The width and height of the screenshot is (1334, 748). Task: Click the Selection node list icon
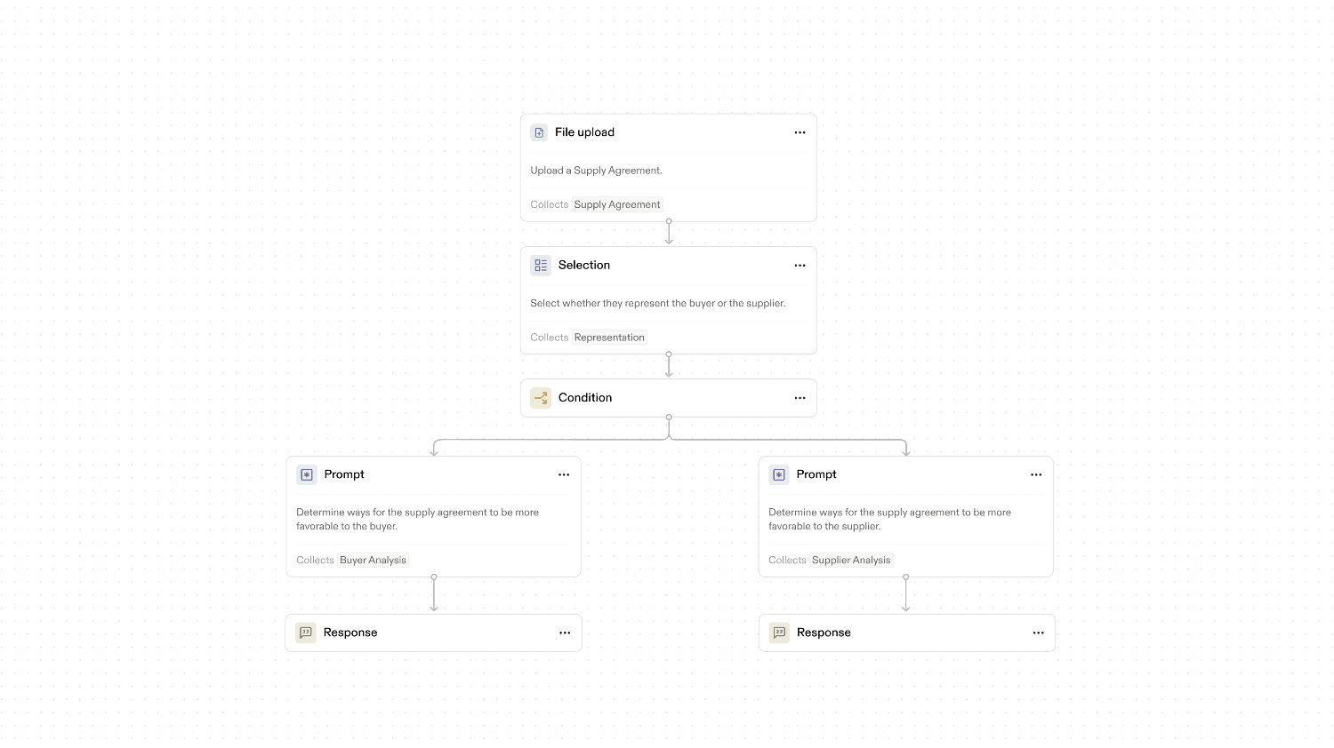(x=541, y=266)
